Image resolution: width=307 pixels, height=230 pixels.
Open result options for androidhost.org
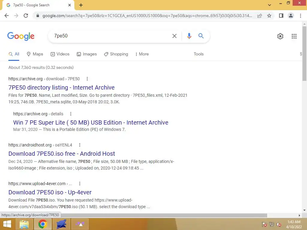tap(79, 145)
